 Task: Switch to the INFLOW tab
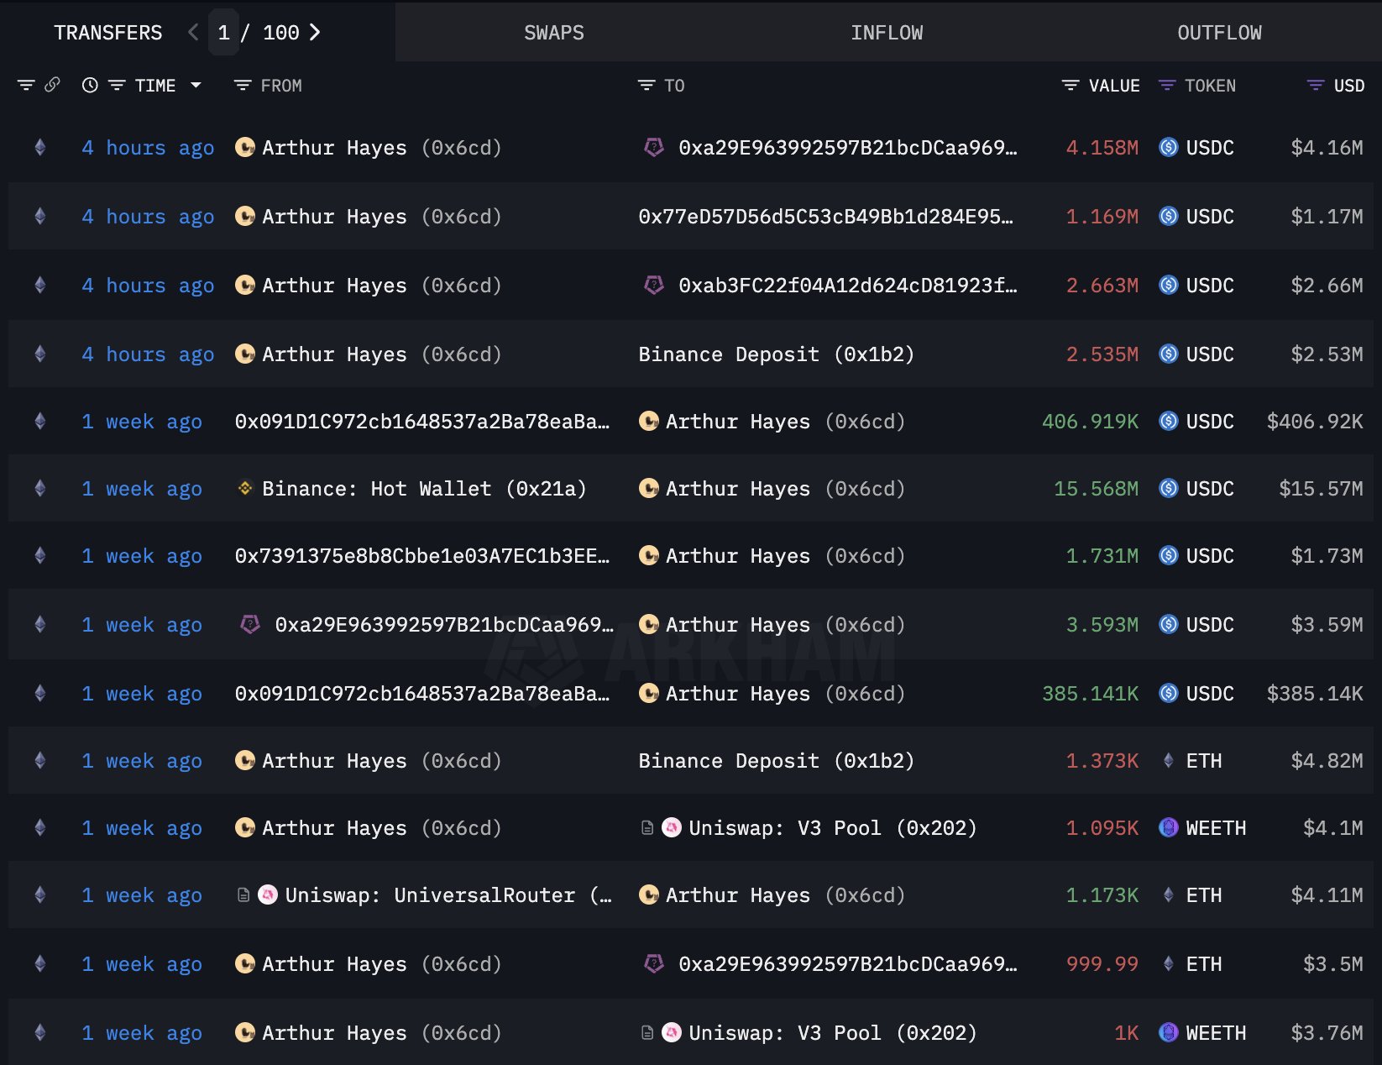(887, 32)
